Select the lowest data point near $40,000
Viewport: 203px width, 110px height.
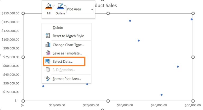(x=162, y=95)
